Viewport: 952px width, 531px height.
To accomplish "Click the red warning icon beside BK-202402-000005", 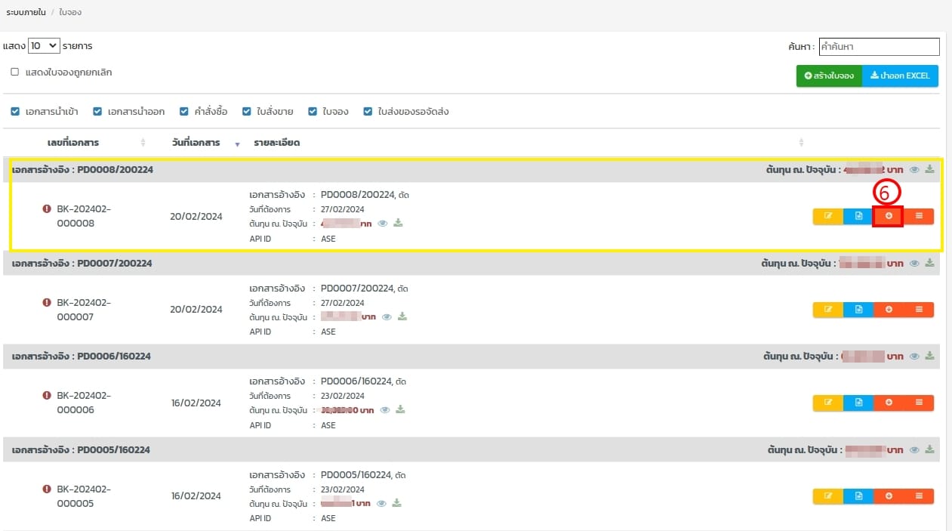I will click(47, 489).
